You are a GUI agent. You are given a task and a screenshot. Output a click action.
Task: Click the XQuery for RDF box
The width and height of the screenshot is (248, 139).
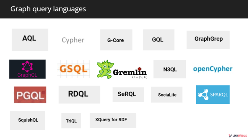[113, 121]
